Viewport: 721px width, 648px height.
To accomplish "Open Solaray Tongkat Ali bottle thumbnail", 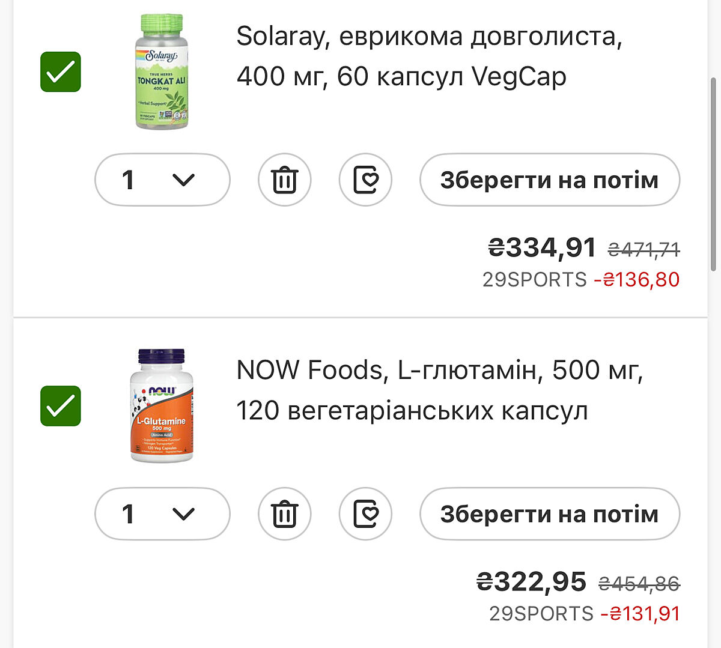I will point(161,71).
